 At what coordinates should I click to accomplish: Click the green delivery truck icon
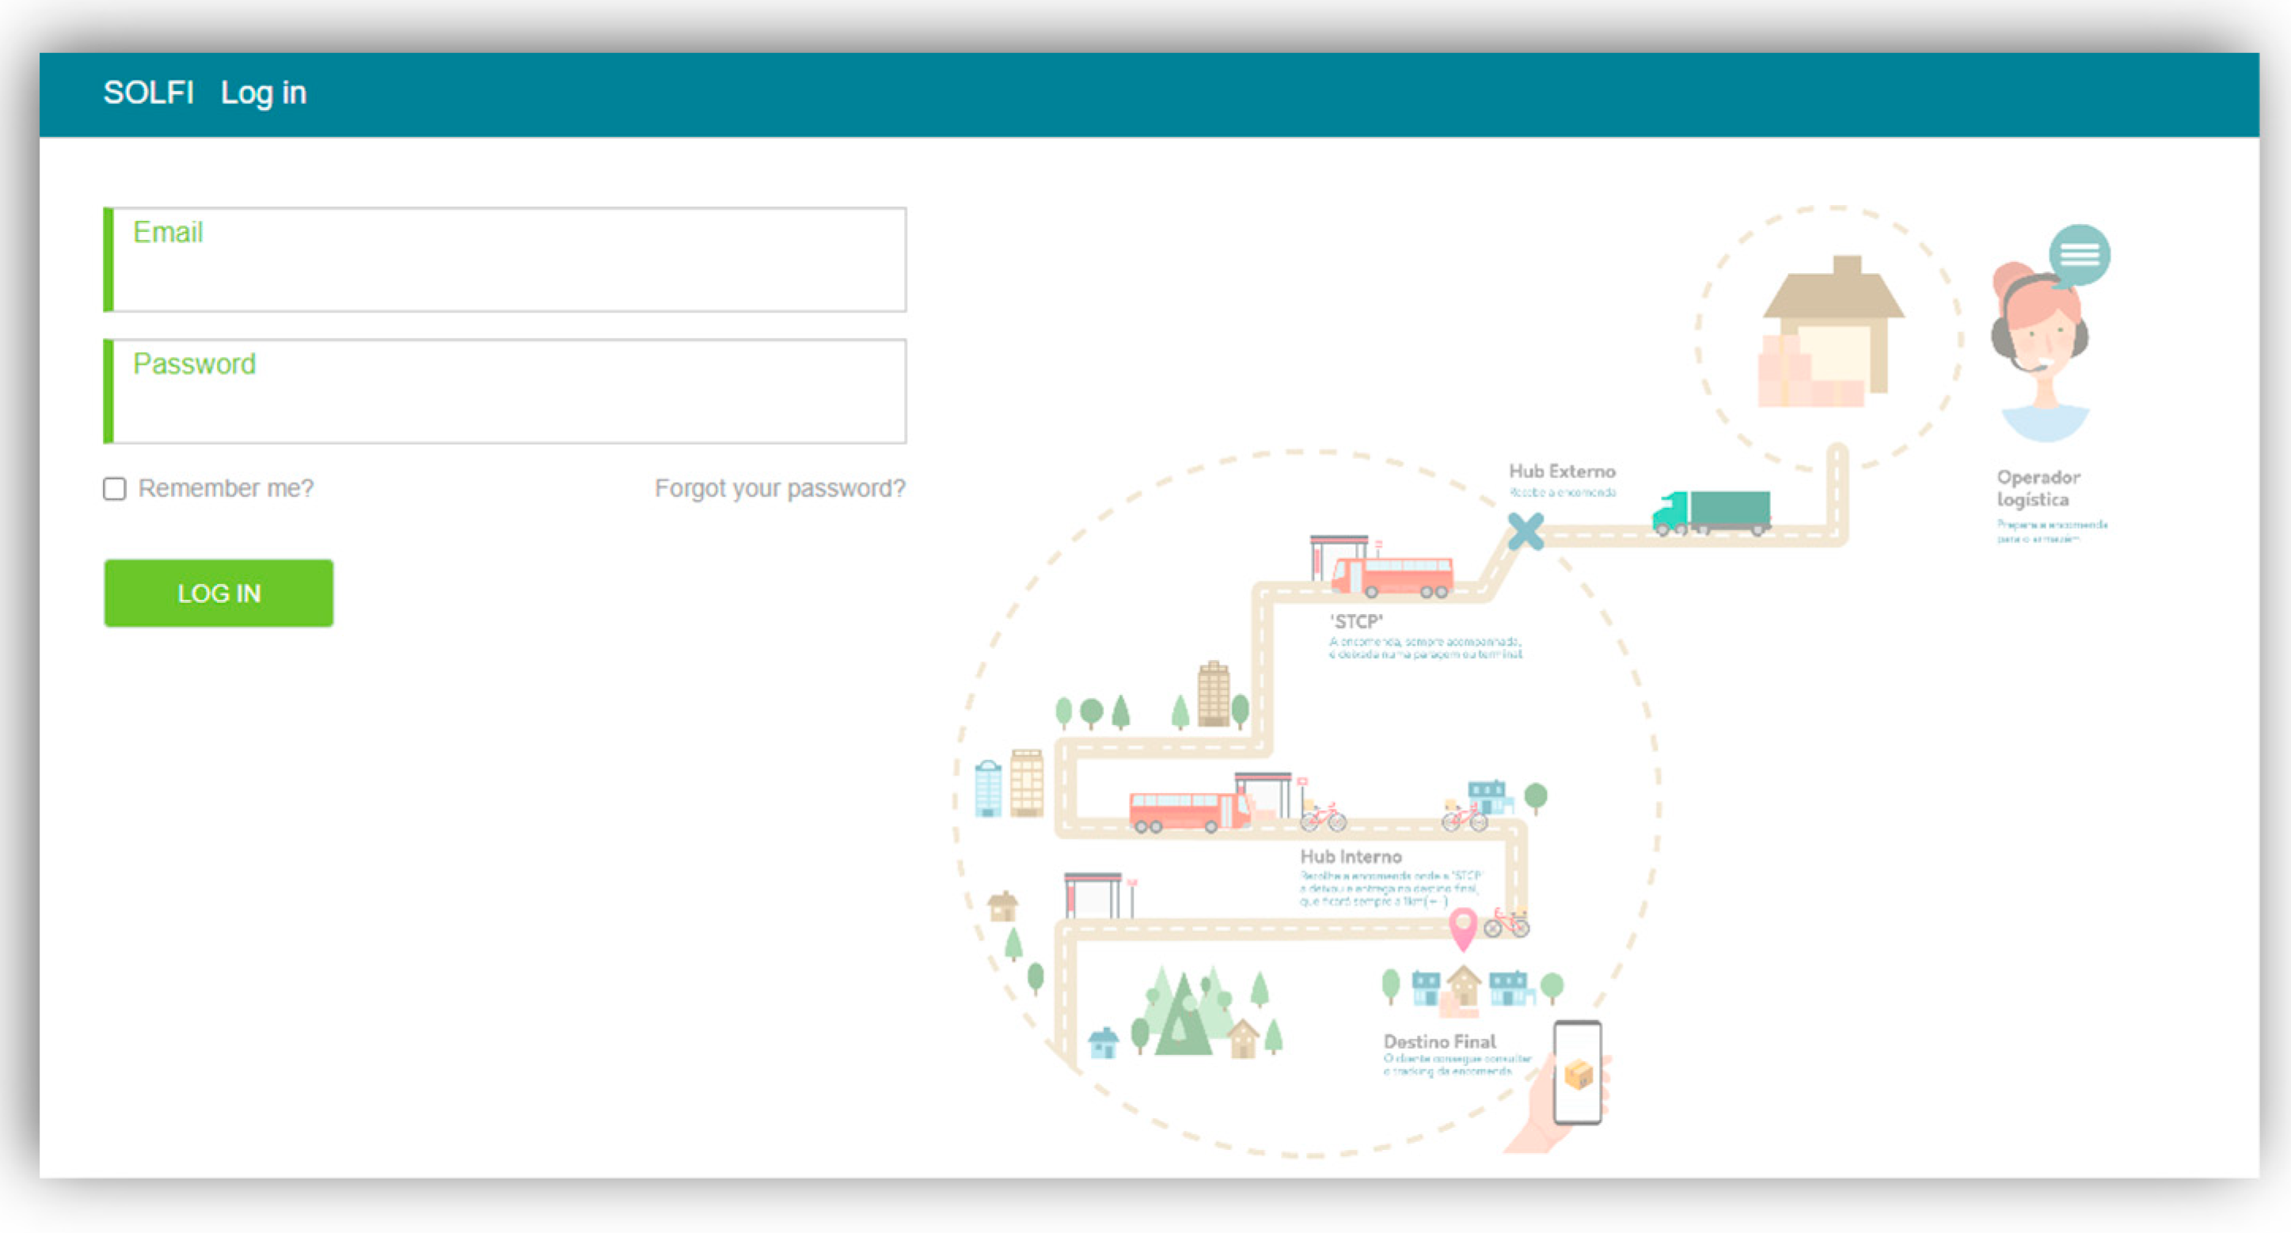pyautogui.click(x=1712, y=513)
